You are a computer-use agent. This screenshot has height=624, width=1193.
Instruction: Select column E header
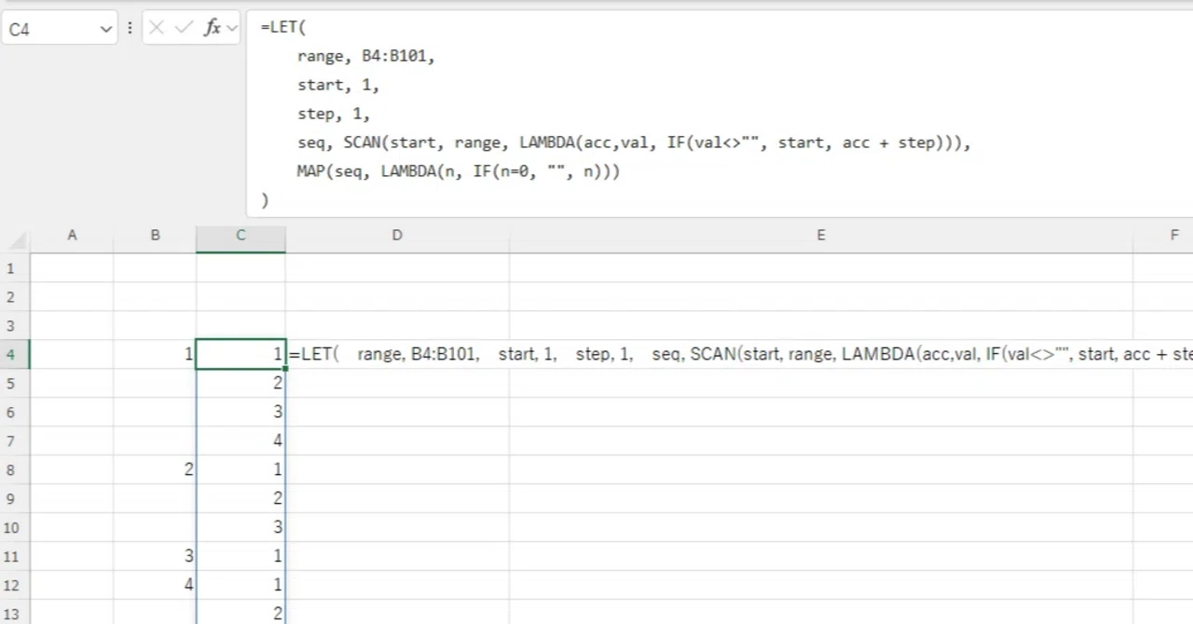coord(821,236)
